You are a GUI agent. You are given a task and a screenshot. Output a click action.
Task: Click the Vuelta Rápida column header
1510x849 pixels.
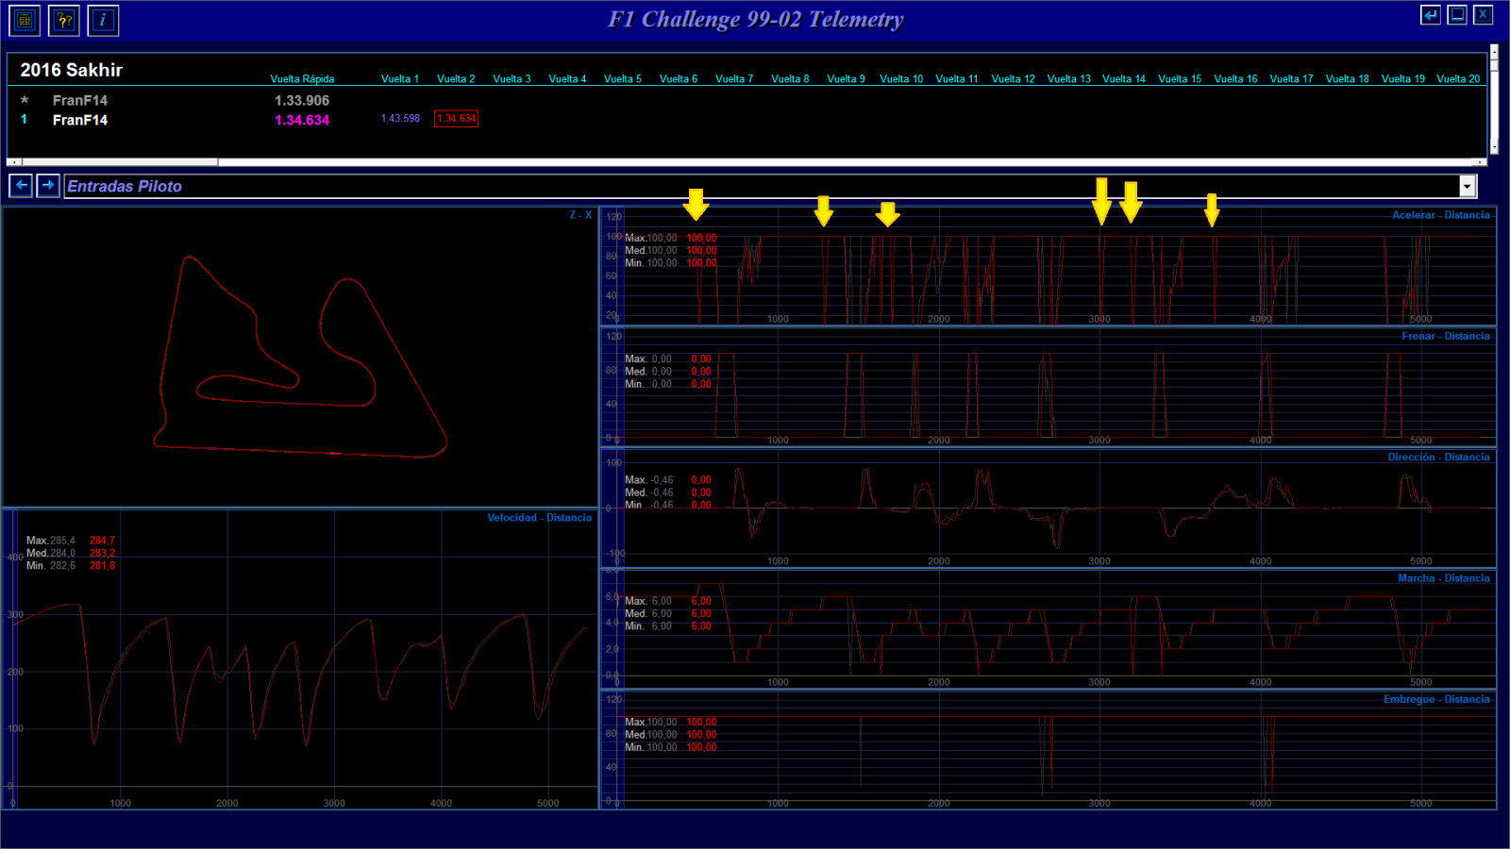[x=302, y=79]
